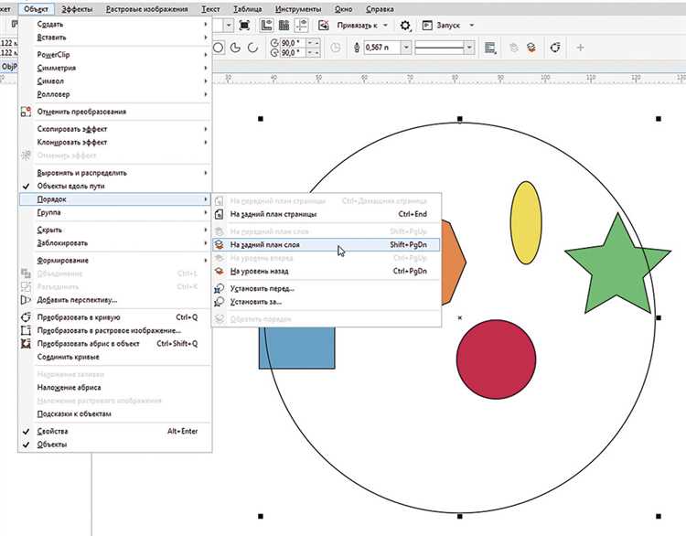
Task: Open the 'Привязать к' dropdown
Action: coord(363,26)
